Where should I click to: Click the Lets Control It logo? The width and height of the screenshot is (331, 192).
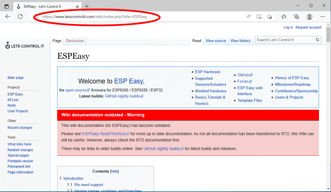(x=25, y=45)
